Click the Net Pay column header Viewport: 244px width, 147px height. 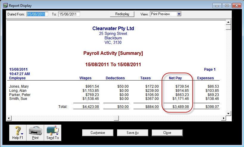tap(175, 78)
